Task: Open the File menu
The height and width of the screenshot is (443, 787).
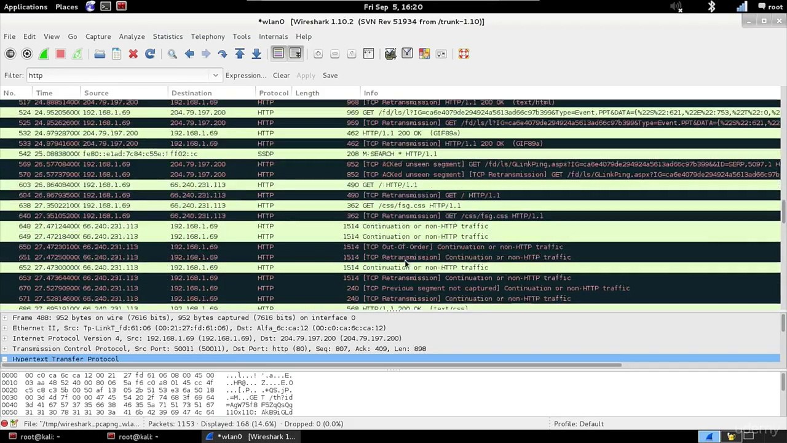Action: click(10, 36)
